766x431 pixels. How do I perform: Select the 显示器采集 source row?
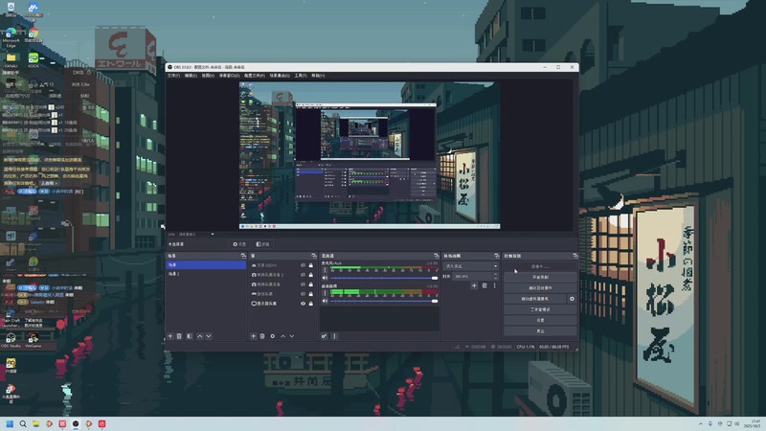(282, 304)
